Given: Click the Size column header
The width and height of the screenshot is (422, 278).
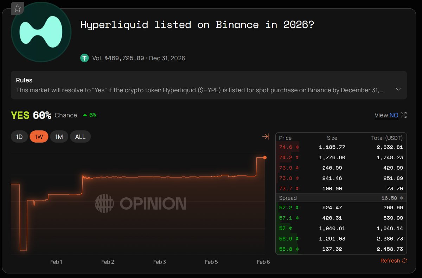Looking at the screenshot, I should coord(332,138).
